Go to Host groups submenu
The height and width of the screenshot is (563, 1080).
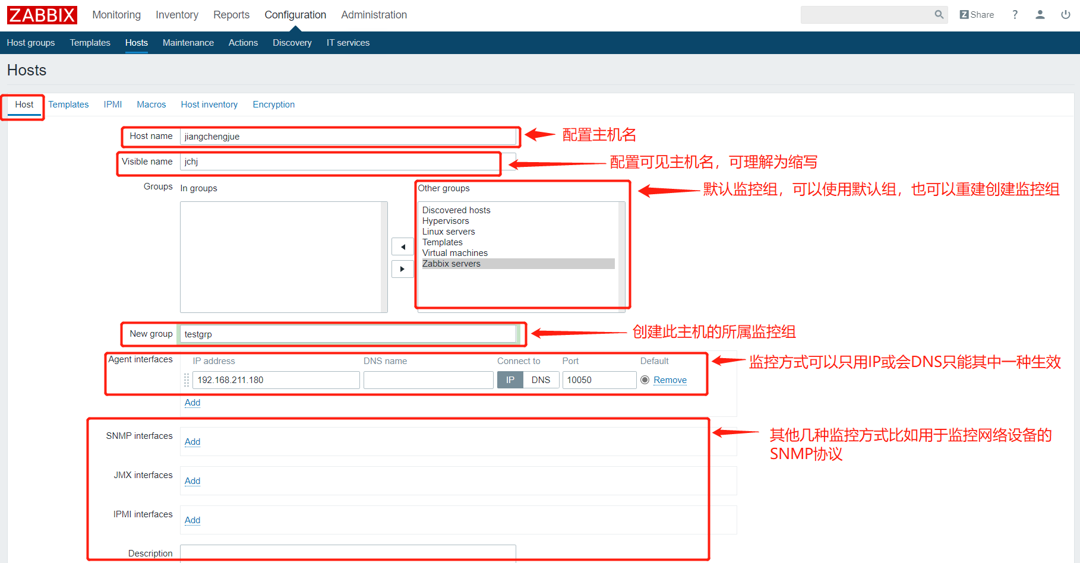(x=31, y=43)
